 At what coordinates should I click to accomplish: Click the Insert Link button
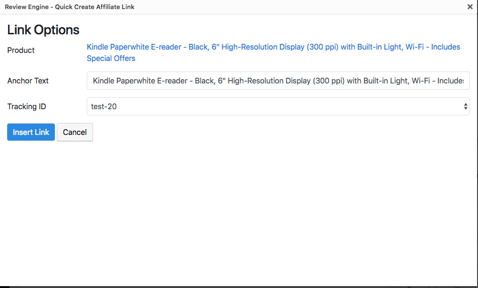coord(31,132)
